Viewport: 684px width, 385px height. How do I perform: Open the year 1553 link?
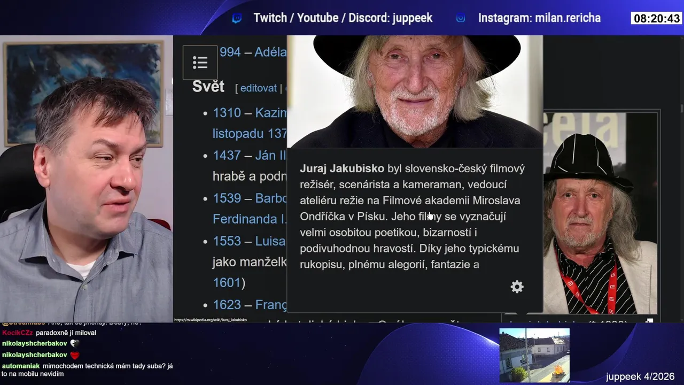tap(227, 241)
